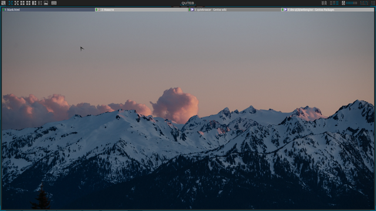Image resolution: width=376 pixels, height=211 pixels.
Task: Click the keyboard layout indicator icon
Action: (x=54, y=3)
